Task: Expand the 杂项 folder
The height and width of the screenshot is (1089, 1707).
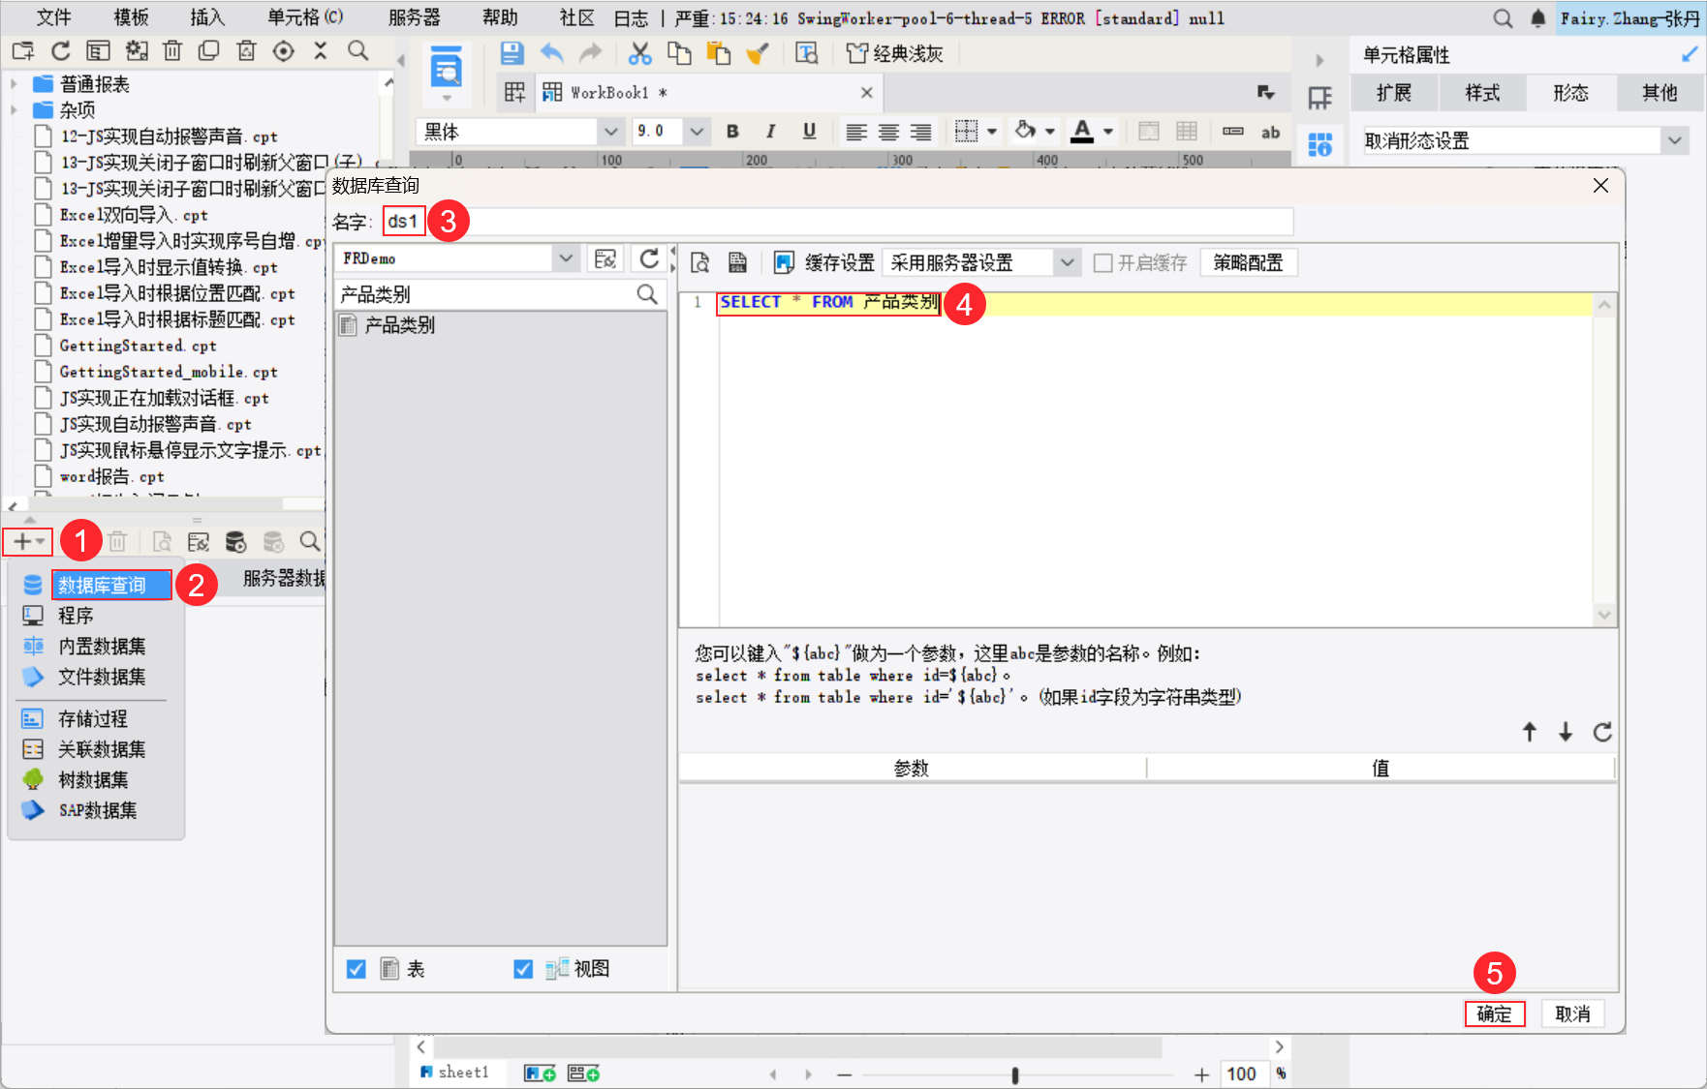Action: point(14,110)
